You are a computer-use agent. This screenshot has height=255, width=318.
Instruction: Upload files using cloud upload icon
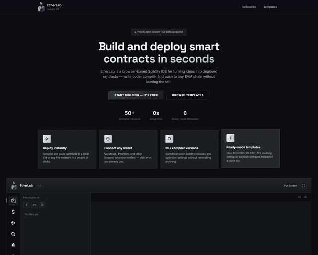click(x=42, y=205)
